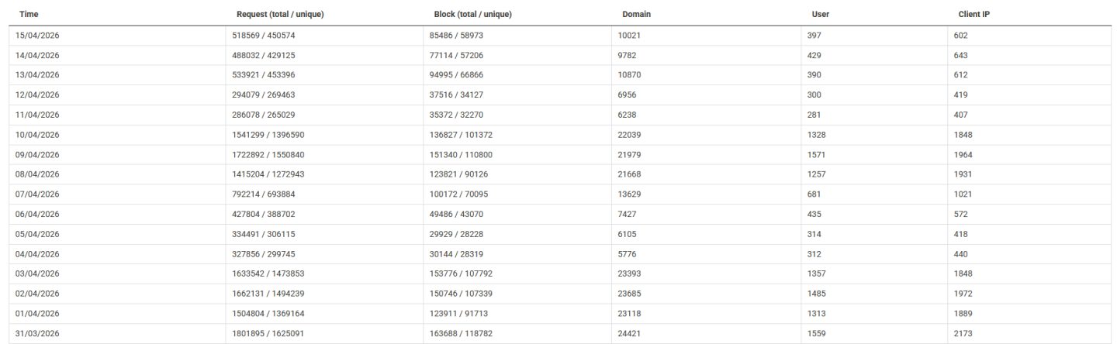Click the 31/03/2026 date cell
Viewport: 1117px width, 344px height.
coord(37,333)
